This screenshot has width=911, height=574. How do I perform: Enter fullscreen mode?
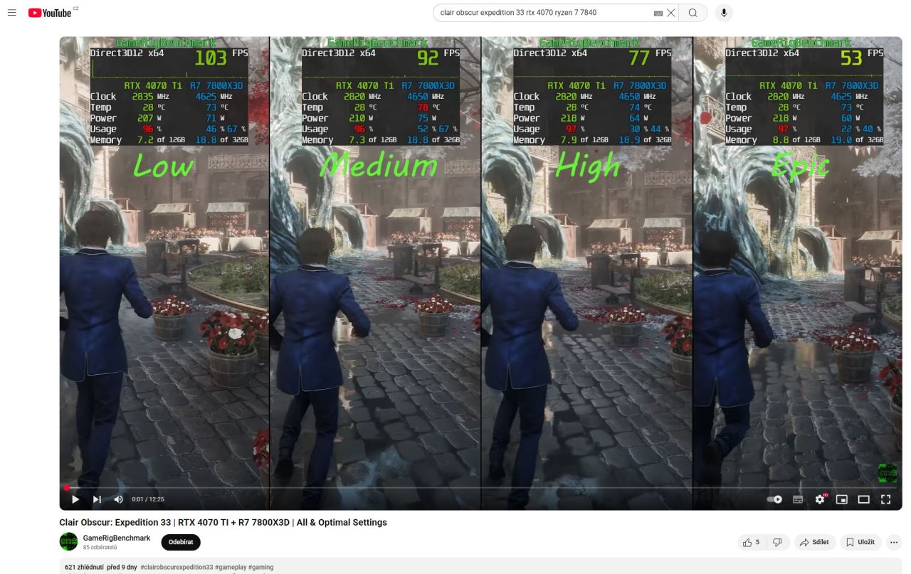point(886,499)
